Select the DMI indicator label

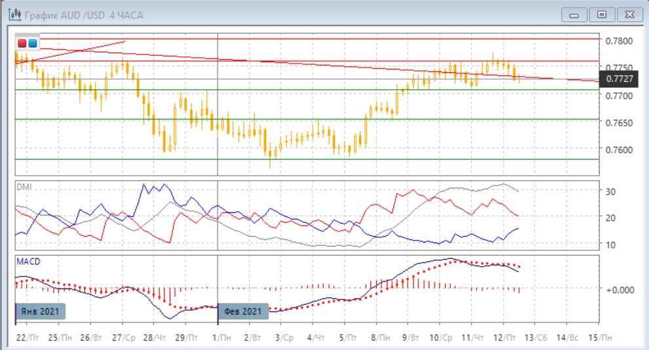point(24,186)
